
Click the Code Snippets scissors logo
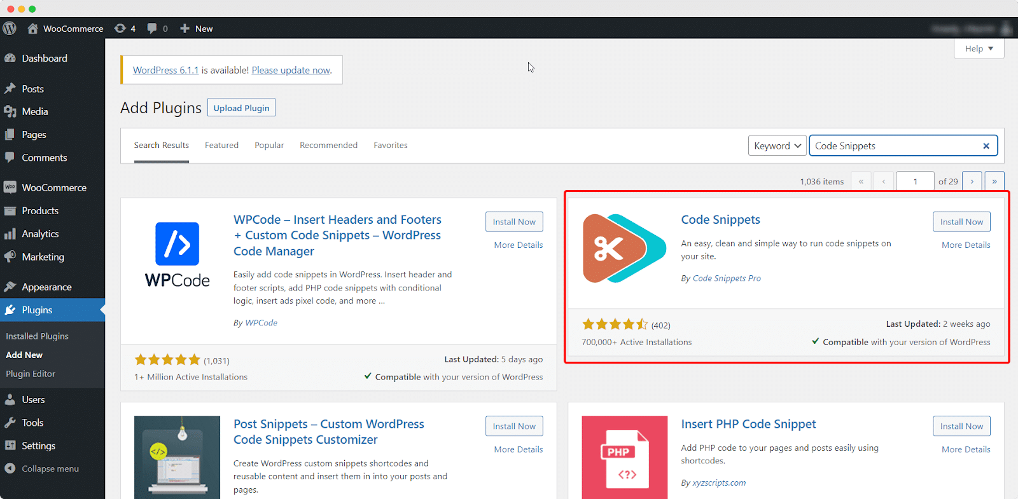click(x=624, y=248)
